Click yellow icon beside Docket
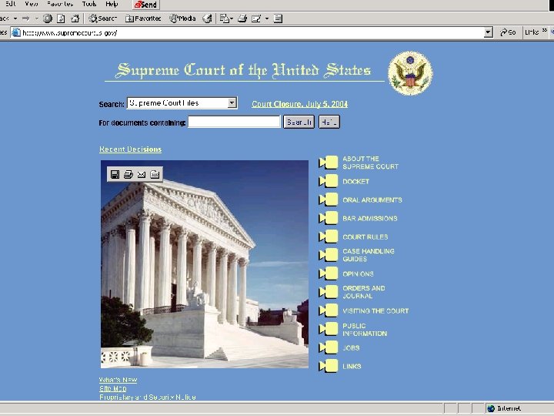554x416 pixels. 329,181
